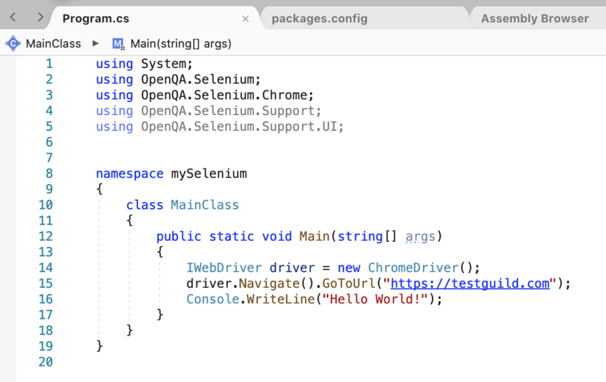Image resolution: width=606 pixels, height=382 pixels.
Task: Select the Program.cs tab
Action: tap(95, 18)
